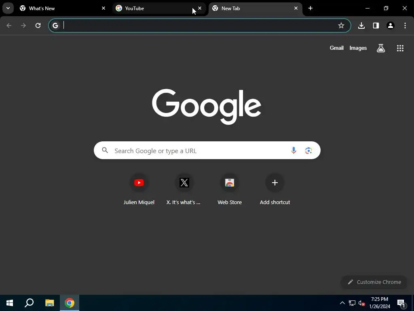Viewport: 414px width, 311px height.
Task: Reload the current page
Action: 38,26
